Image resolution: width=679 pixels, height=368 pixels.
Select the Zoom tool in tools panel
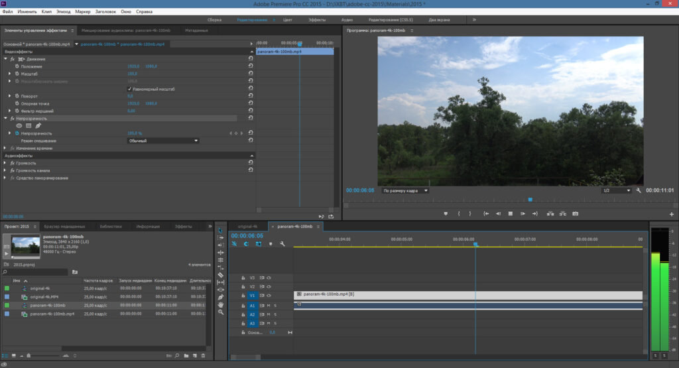click(x=220, y=312)
